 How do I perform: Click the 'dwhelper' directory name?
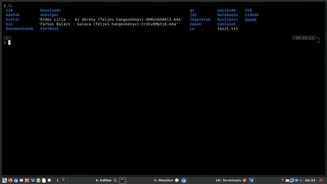tap(50, 15)
